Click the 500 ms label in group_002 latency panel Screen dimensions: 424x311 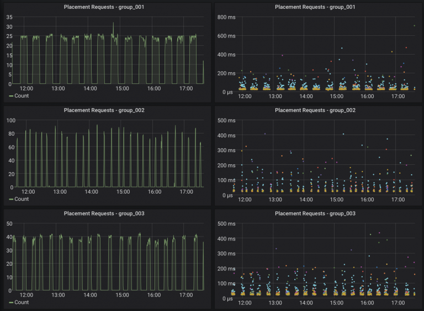226,120
